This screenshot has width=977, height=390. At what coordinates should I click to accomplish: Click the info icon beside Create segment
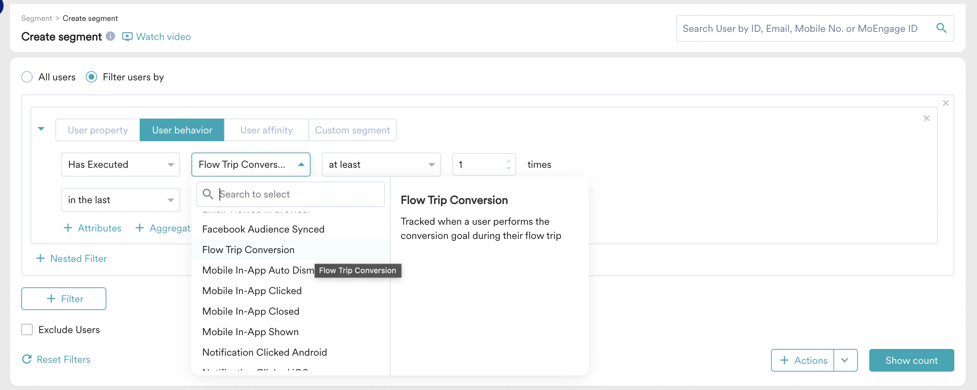click(x=110, y=36)
